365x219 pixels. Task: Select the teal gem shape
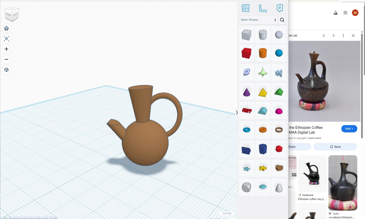263,187
